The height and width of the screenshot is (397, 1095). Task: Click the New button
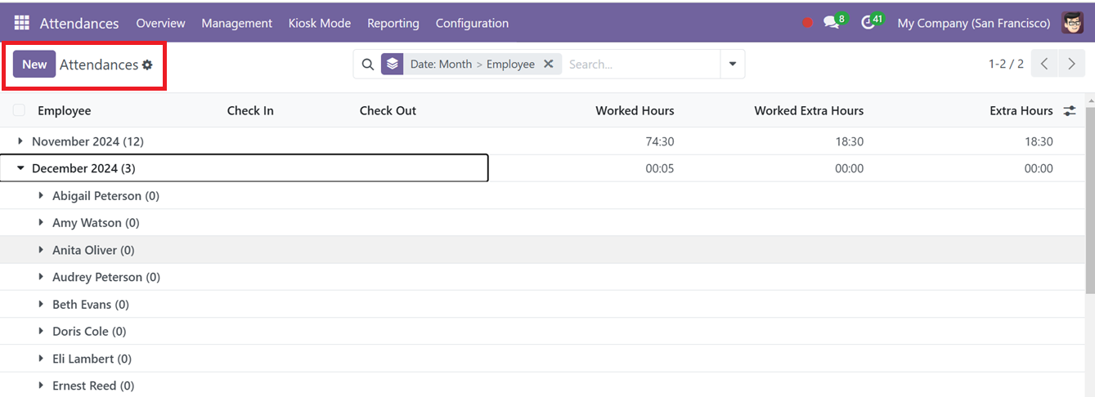(x=34, y=65)
